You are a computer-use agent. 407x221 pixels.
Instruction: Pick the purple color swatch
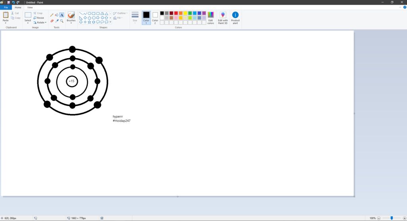click(204, 13)
